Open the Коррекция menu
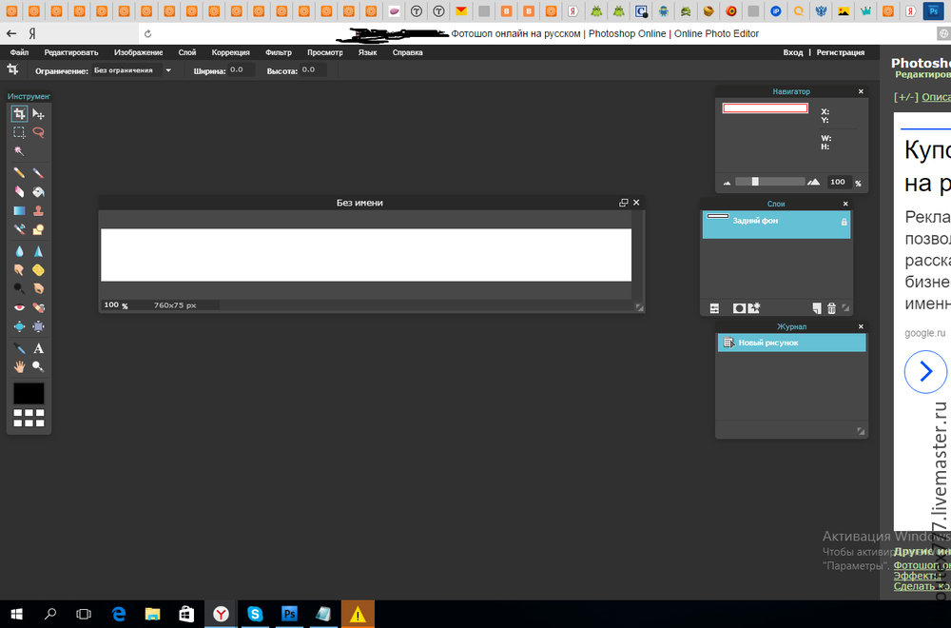Viewport: 951px width, 628px height. click(x=230, y=52)
